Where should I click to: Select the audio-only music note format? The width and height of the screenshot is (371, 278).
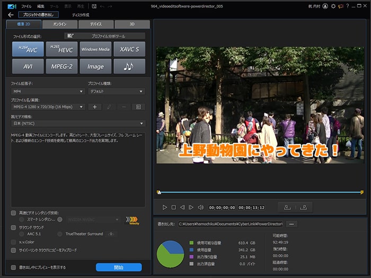click(129, 66)
